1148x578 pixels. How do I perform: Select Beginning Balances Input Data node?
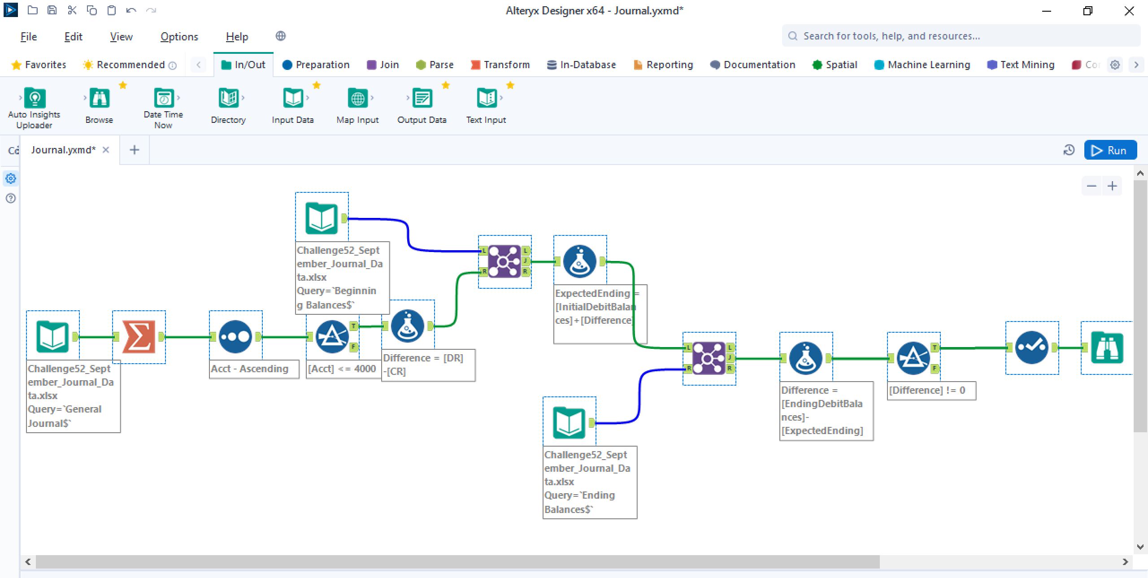point(322,218)
